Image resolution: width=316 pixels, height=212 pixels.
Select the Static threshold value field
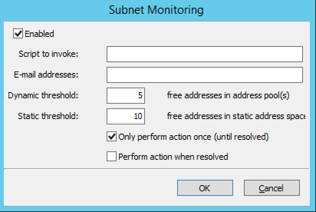[x=126, y=116]
